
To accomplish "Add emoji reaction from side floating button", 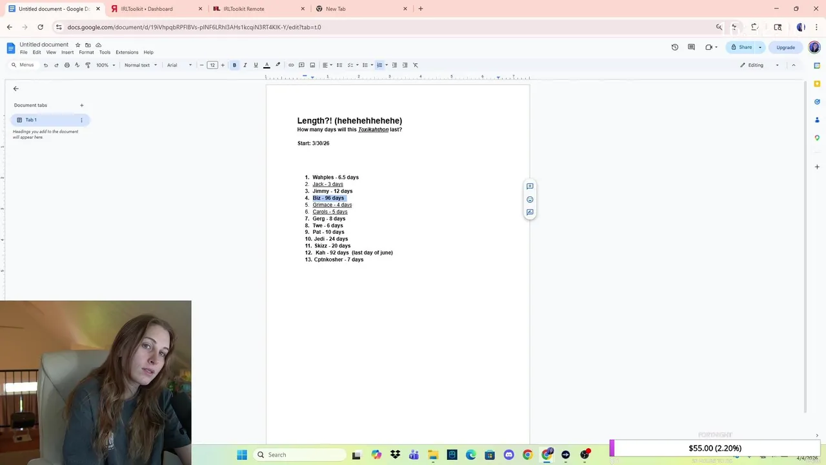I will [530, 200].
